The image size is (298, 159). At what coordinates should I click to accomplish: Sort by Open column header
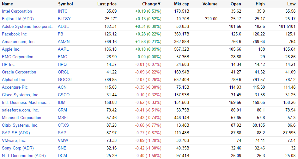click(236, 4)
